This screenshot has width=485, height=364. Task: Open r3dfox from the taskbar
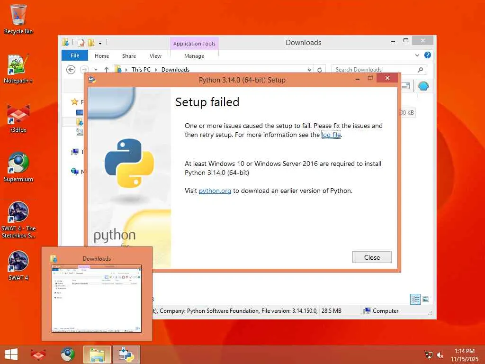pyautogui.click(x=38, y=355)
